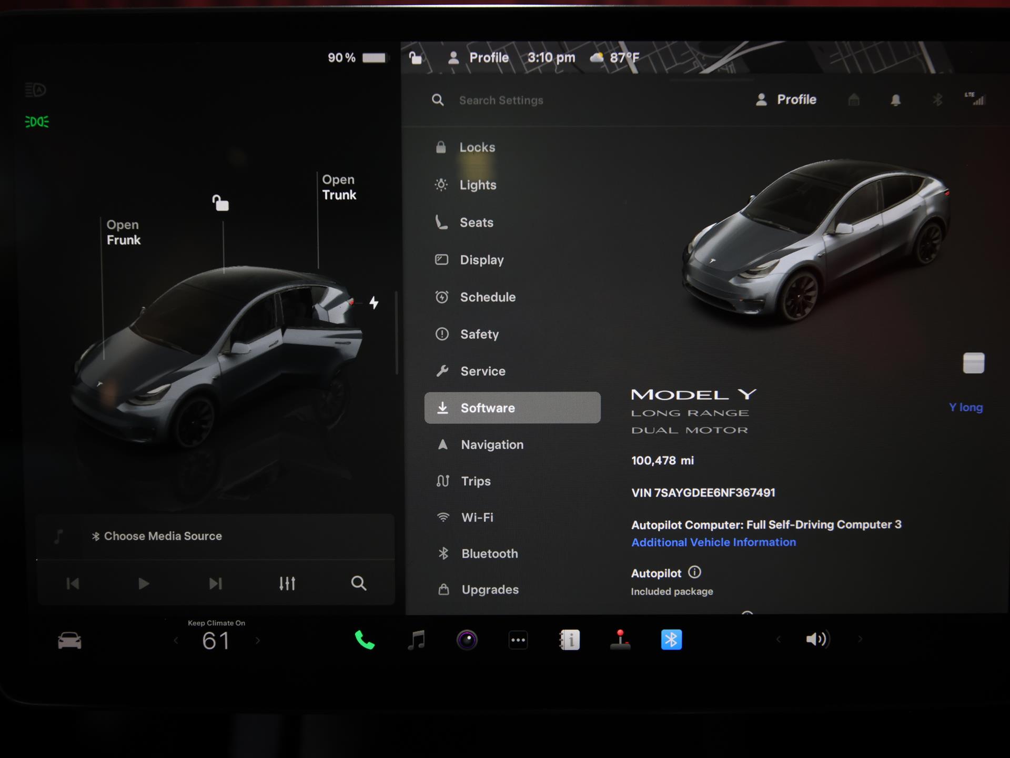
Task: Tap the LTE signal strength icon
Action: click(975, 98)
